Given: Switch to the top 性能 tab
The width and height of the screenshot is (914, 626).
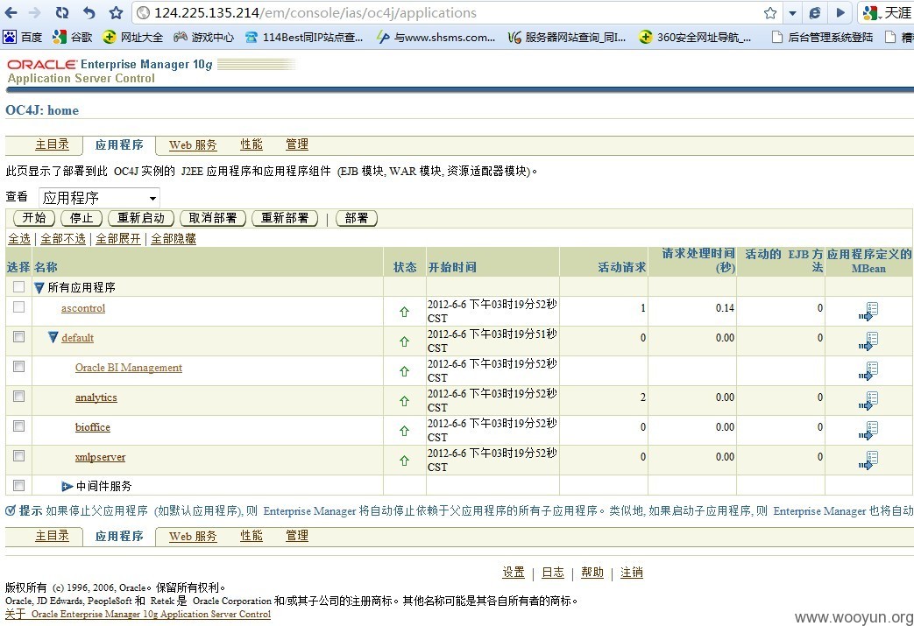Looking at the screenshot, I should (252, 144).
